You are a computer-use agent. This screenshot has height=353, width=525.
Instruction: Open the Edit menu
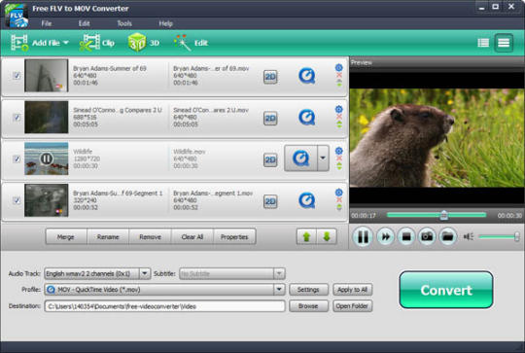[84, 23]
